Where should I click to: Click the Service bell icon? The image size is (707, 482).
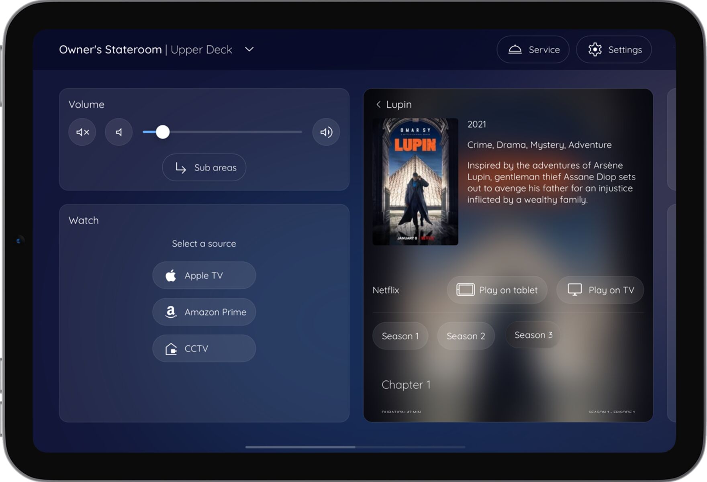pyautogui.click(x=515, y=49)
